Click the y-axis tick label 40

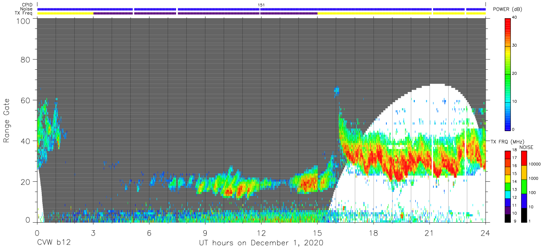click(26, 141)
